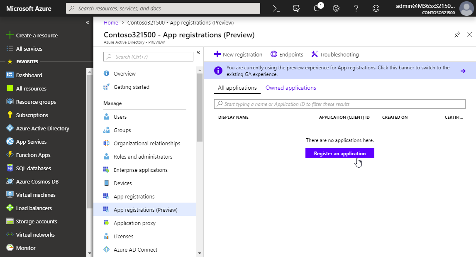
Task: Open Enterprise applications in Manage menu
Action: (x=140, y=170)
